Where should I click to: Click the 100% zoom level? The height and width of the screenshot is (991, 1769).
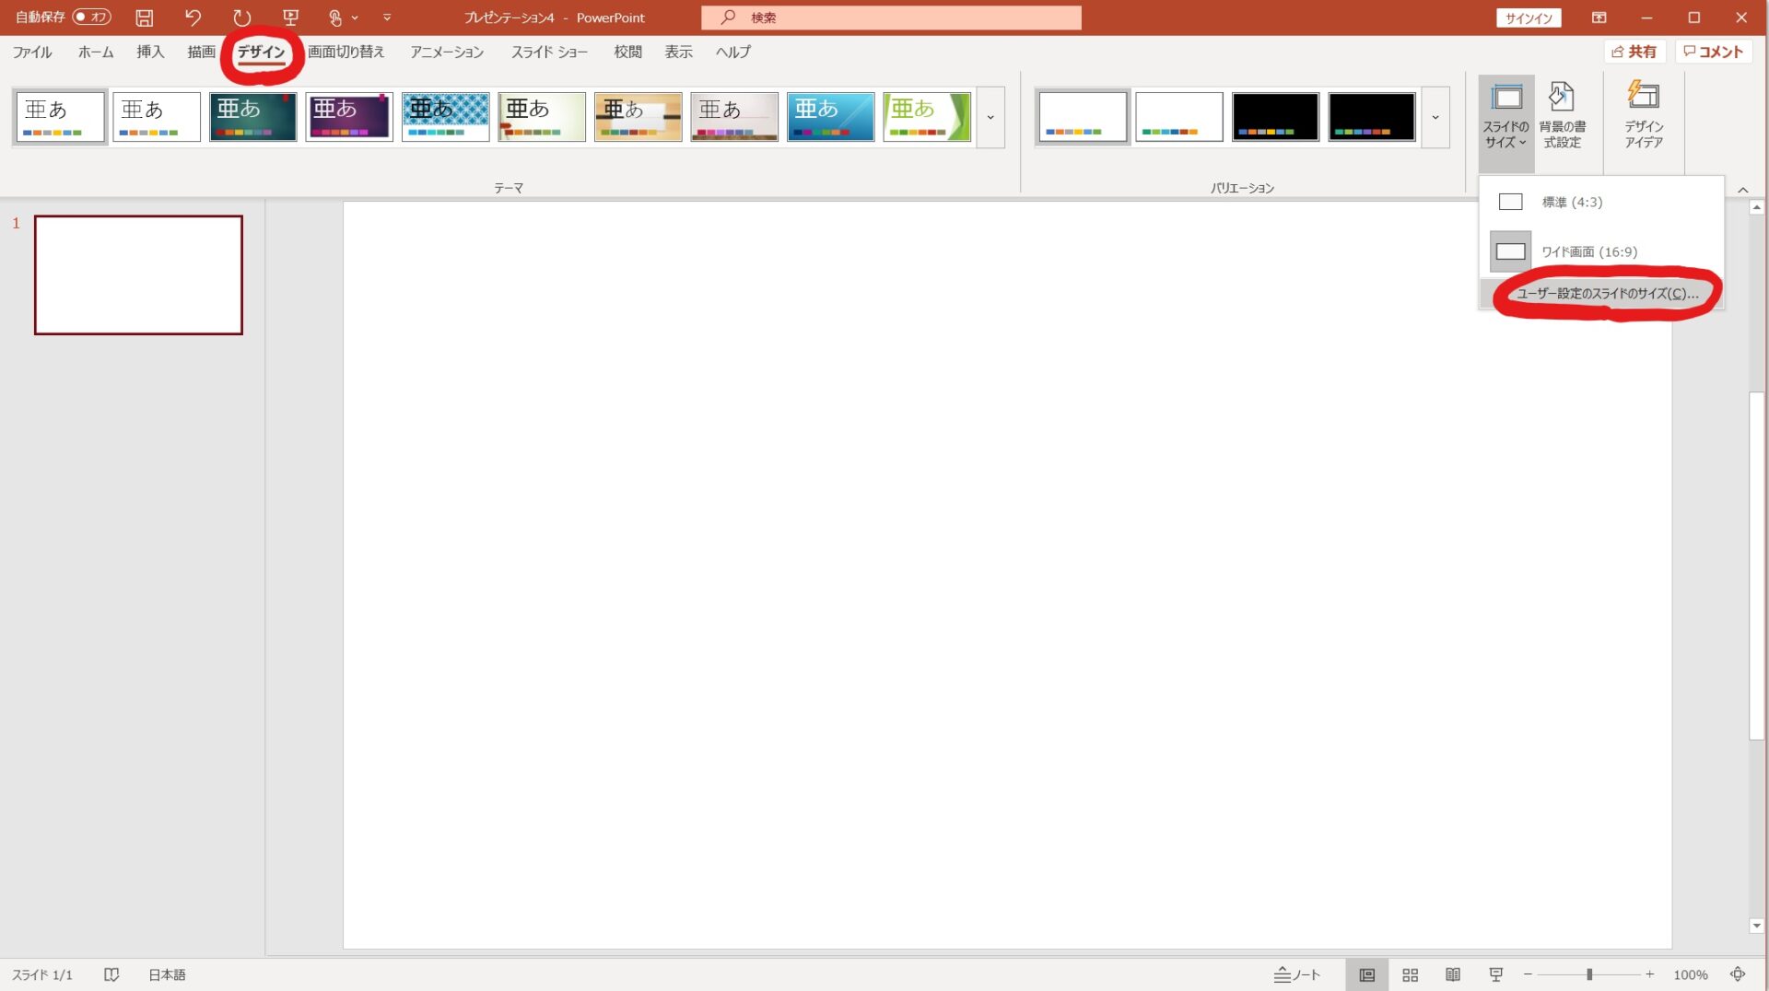(1691, 974)
